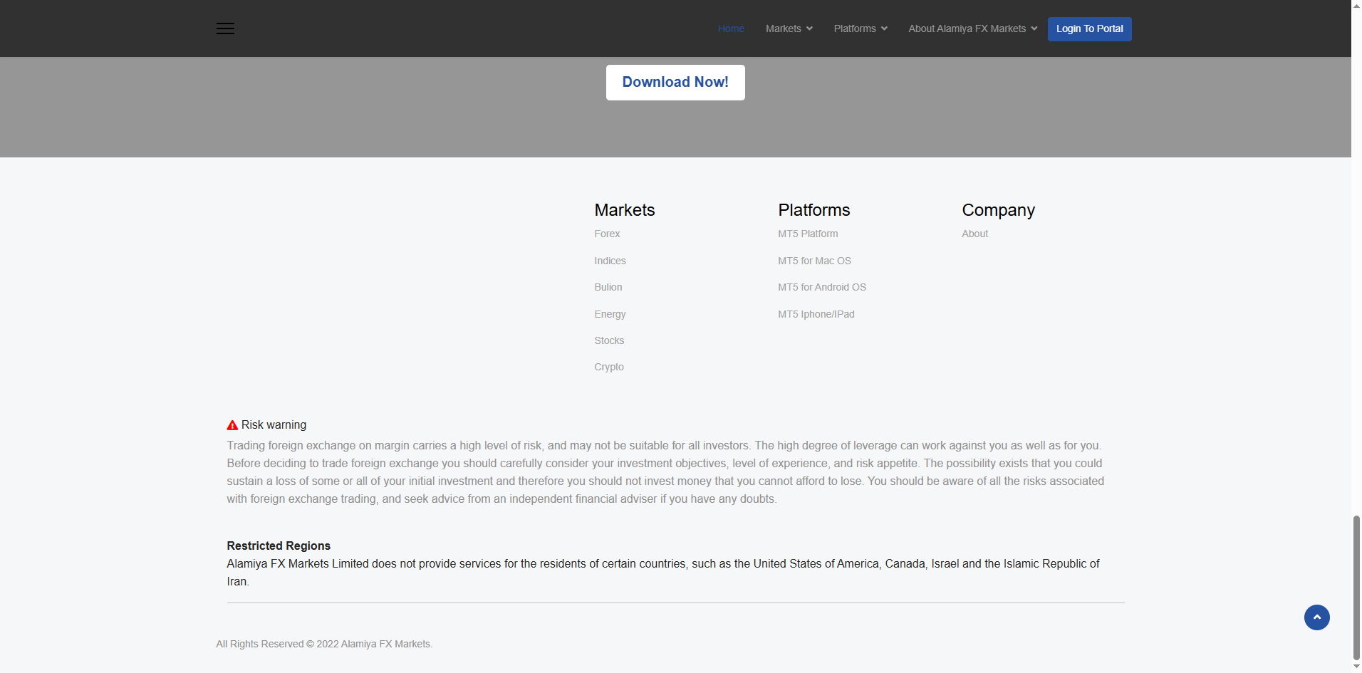
Task: Open the hamburger menu icon
Action: 225,28
